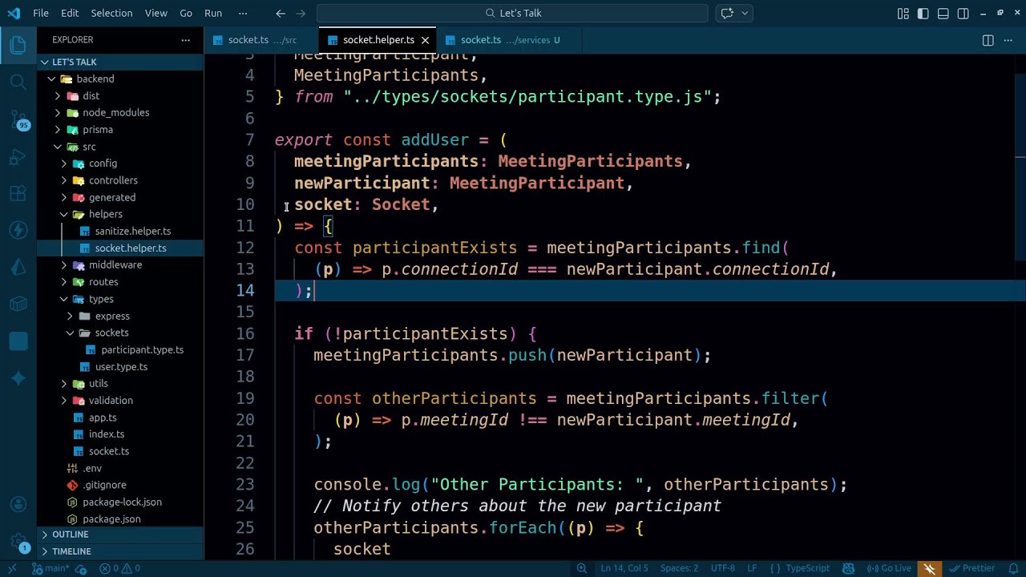Collapse the sockets folder
The height and width of the screenshot is (577, 1026).
(x=120, y=333)
